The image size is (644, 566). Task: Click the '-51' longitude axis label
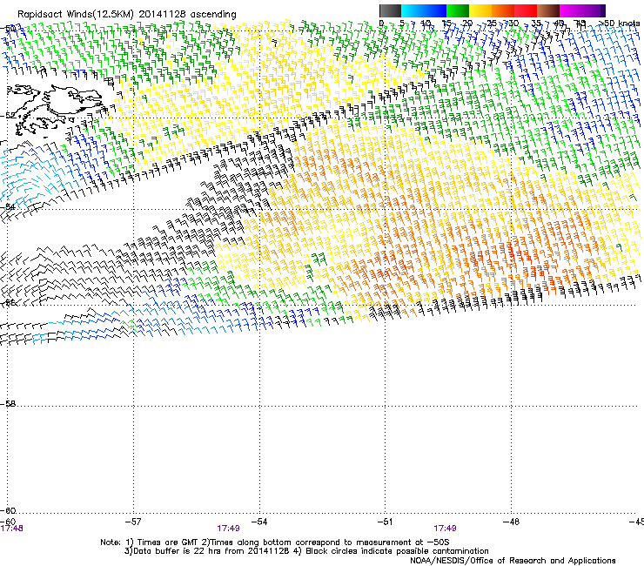[x=385, y=522]
